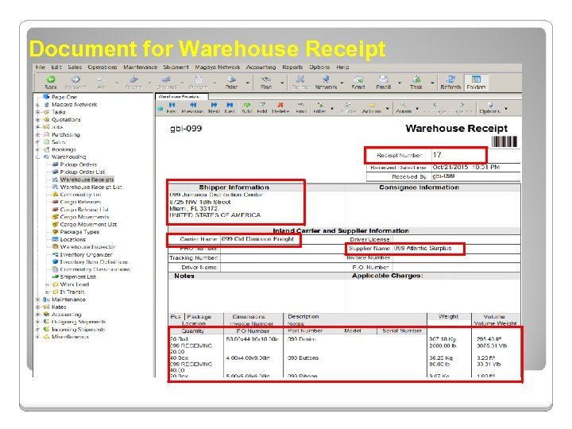The image size is (572, 429).
Task: Click Supplier Name field 099 Atlantic Surplus
Action: (x=423, y=249)
